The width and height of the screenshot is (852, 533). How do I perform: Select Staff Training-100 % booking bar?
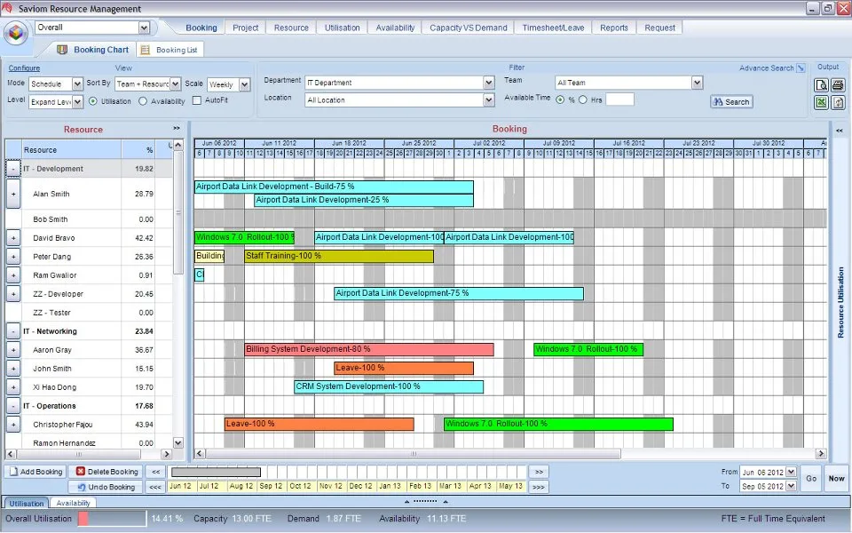(x=339, y=256)
